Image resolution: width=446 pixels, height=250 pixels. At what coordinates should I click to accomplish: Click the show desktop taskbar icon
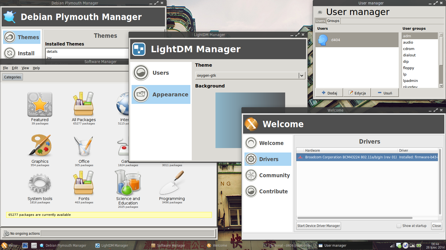coord(25,246)
